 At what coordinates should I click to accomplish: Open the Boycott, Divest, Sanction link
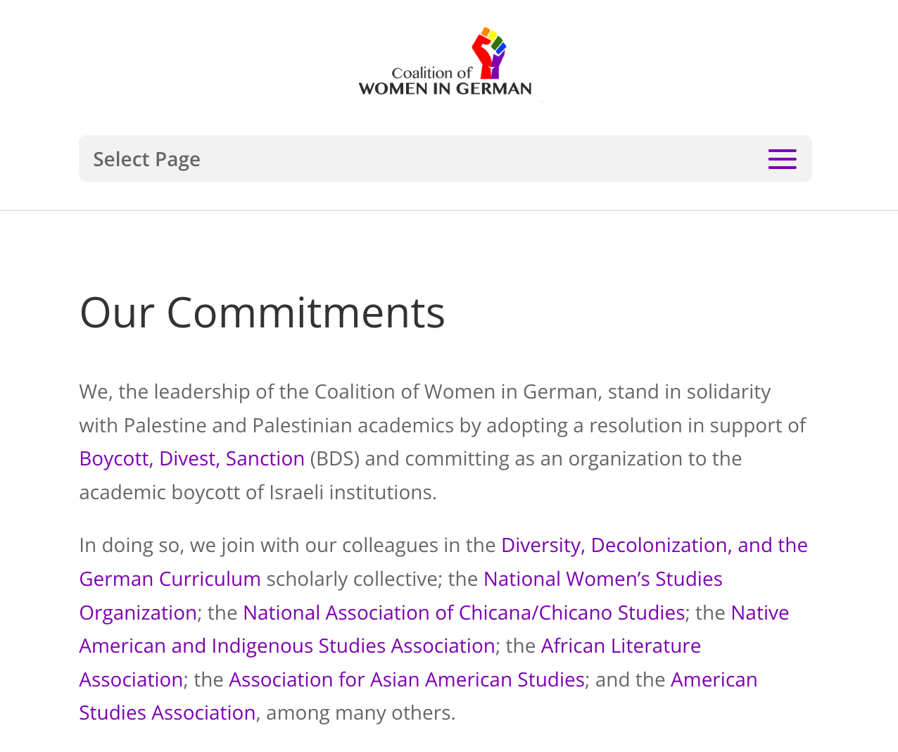[x=192, y=458]
